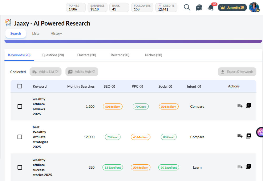This screenshot has height=181, width=263.
Task: Click the add-to-hub icon for wealthy affiliate reviews 2025
Action: pos(248,106)
